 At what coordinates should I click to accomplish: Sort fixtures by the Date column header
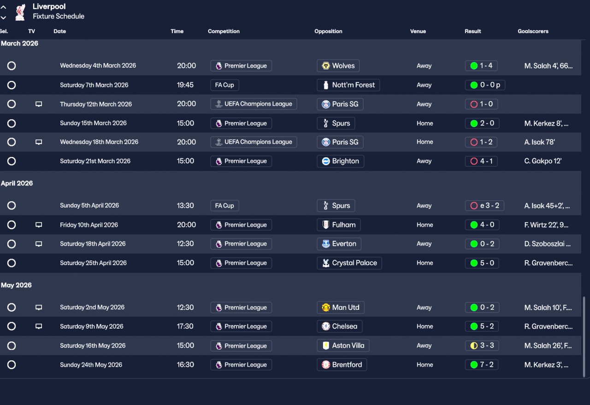(x=60, y=31)
